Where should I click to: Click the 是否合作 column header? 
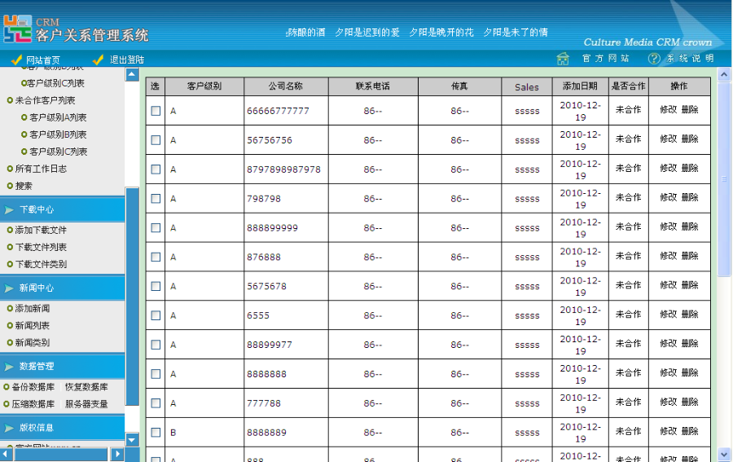pos(628,86)
